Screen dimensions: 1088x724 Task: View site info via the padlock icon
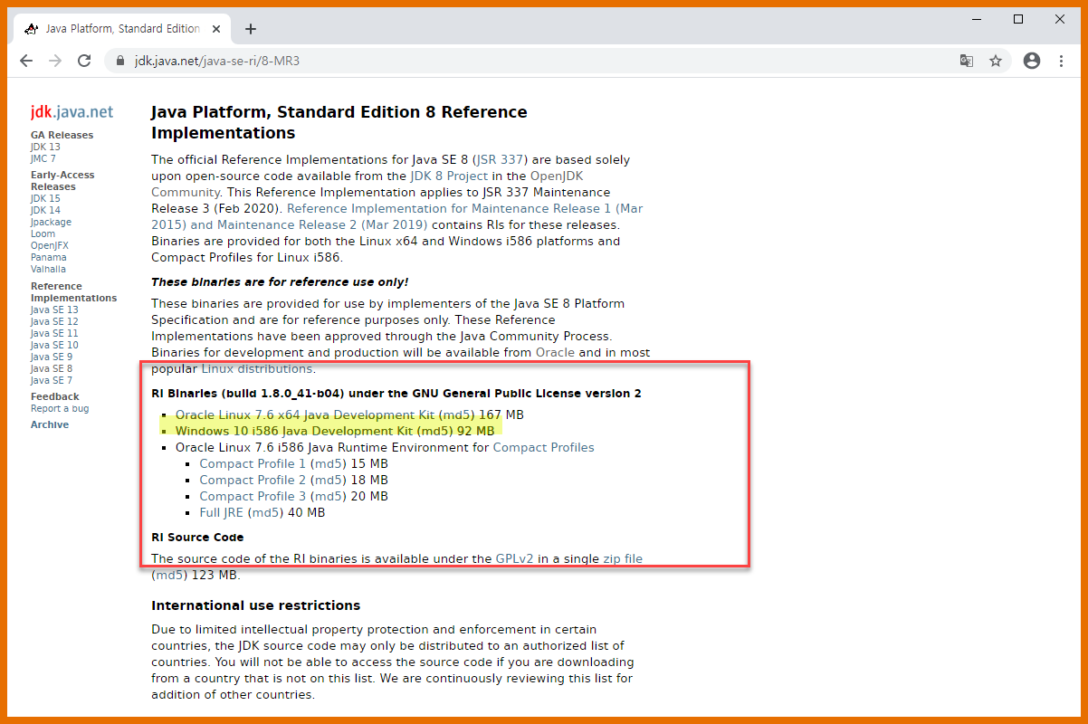click(x=119, y=61)
